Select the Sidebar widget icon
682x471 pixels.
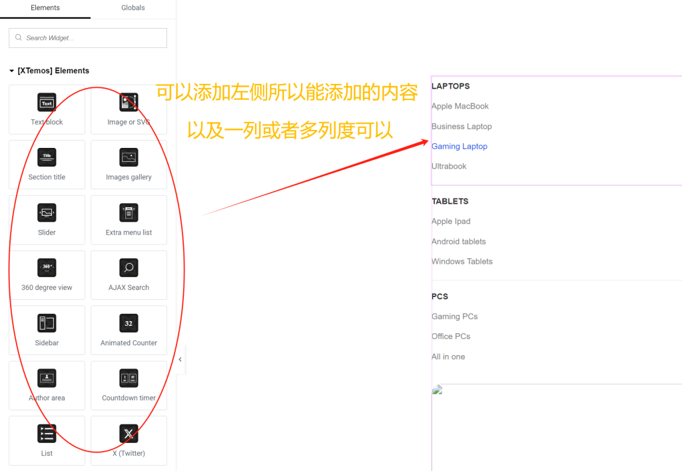[x=47, y=323]
